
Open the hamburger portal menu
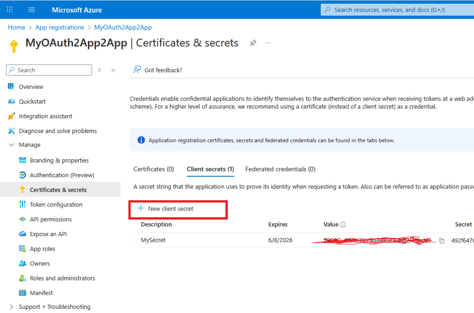click(31, 10)
